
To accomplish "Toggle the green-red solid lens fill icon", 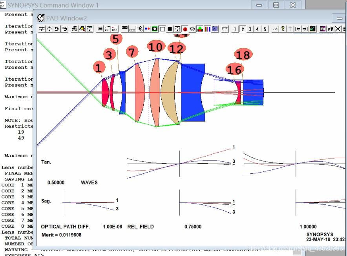I will (200, 29).
